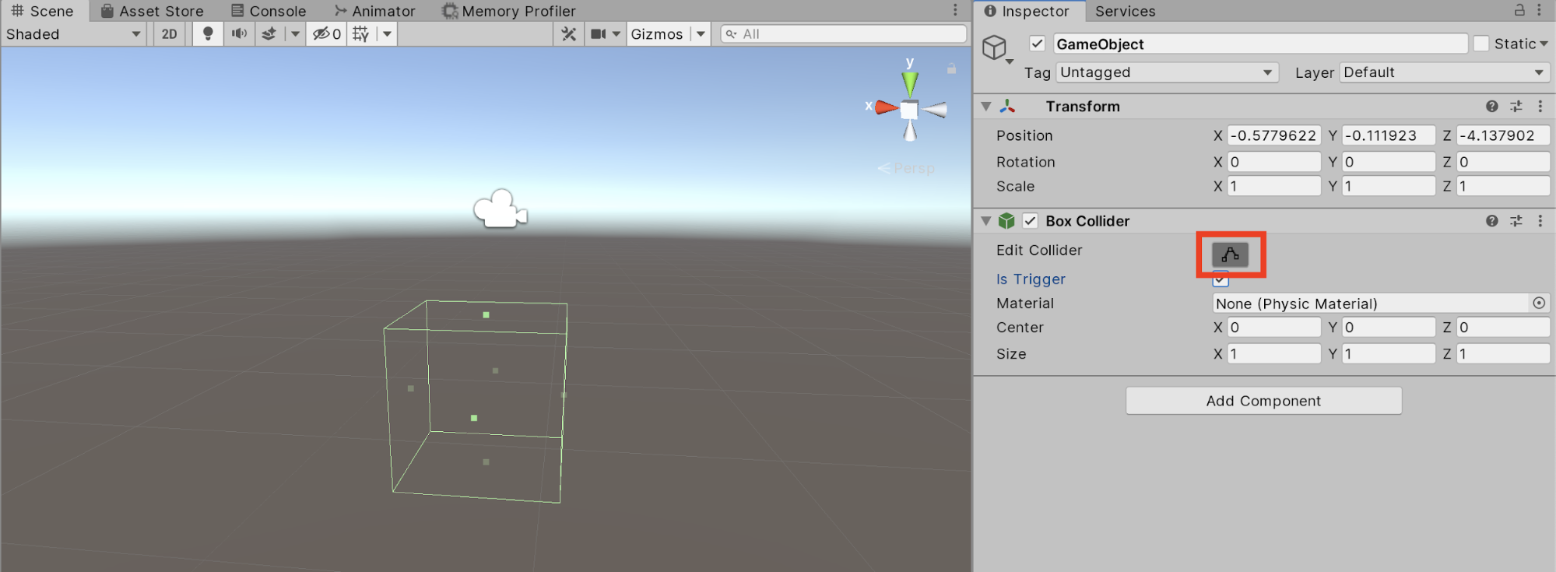Open the Material object picker circle
Screen dimensions: 1556x572
tap(1539, 304)
